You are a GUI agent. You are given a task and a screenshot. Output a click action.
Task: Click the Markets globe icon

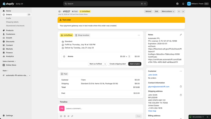tap(4, 49)
